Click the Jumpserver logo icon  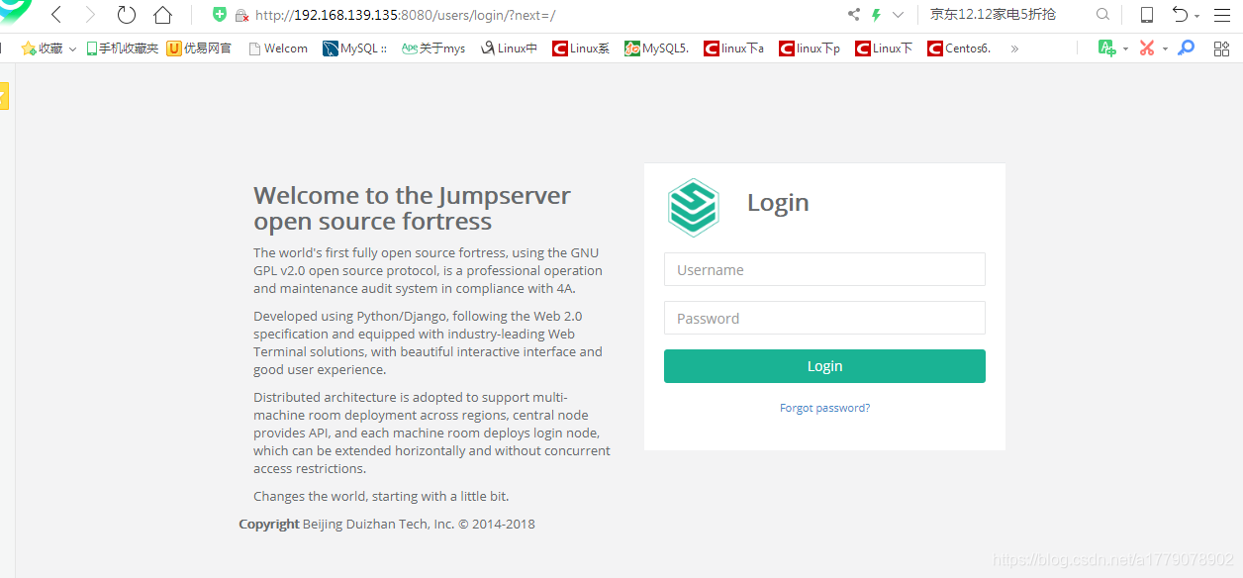tap(693, 207)
